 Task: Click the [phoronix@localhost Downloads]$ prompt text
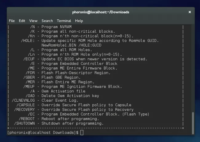[x=42, y=132]
